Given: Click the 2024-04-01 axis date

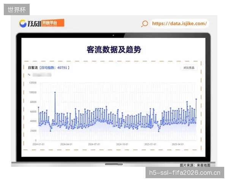Looking at the screenshot, I should point(66,144).
